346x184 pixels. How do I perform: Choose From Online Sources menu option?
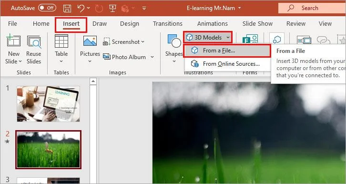(x=227, y=64)
